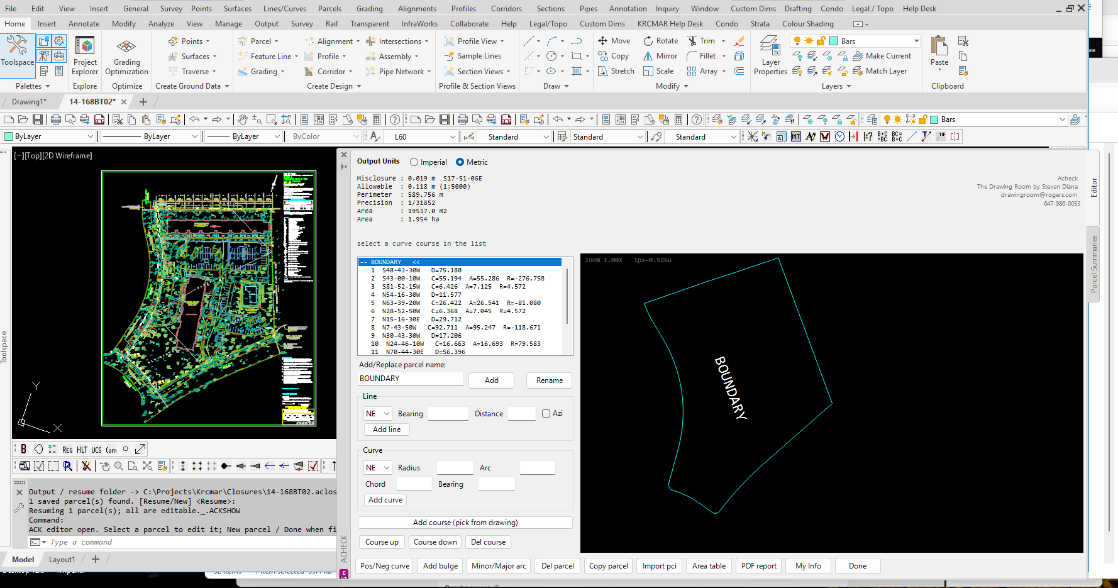Select the Rotate tool

pos(660,41)
